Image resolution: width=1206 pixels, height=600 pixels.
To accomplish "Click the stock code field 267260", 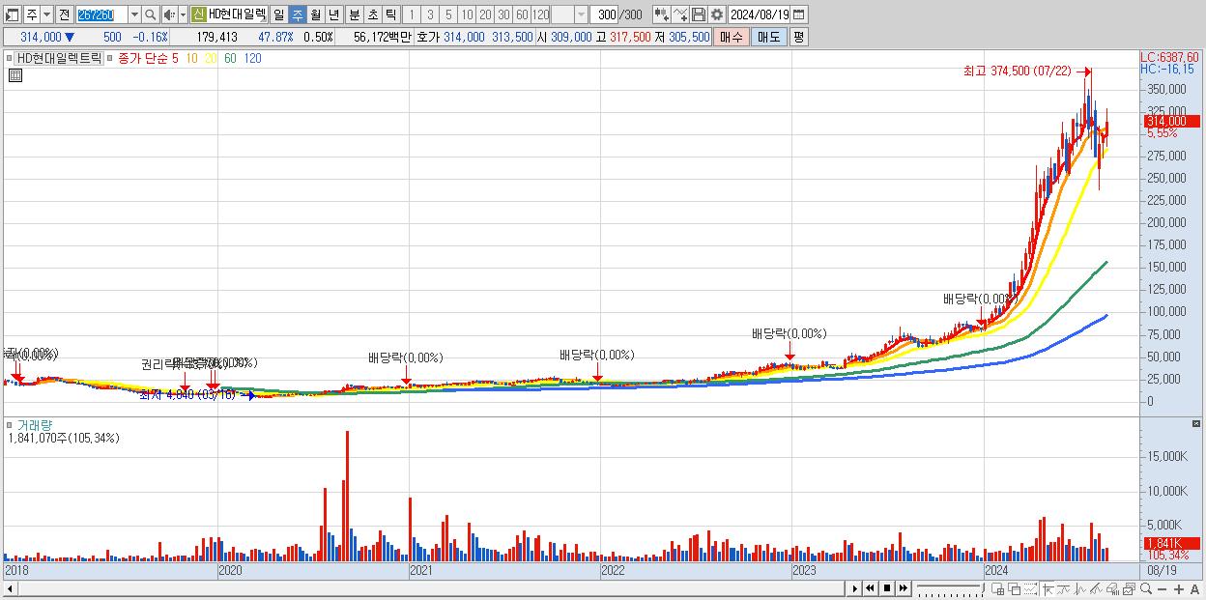I will coord(100,14).
